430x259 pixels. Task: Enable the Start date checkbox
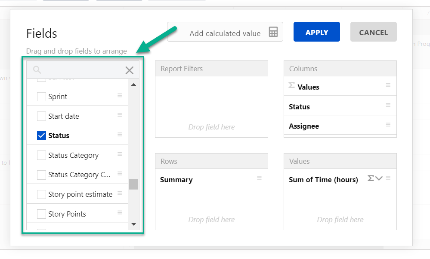(41, 116)
